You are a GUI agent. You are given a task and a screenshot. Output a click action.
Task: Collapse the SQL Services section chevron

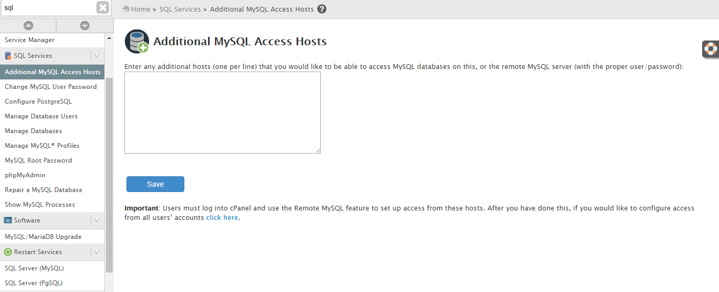(96, 56)
